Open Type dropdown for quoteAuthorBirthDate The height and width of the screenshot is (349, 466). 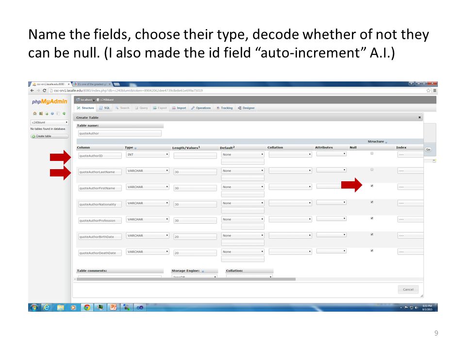(x=148, y=236)
